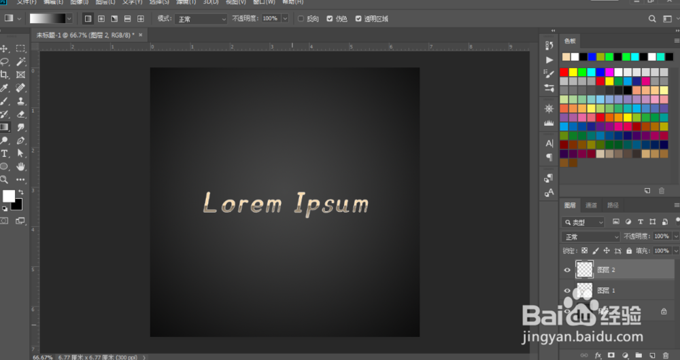This screenshot has height=360, width=680.
Task: Open the Actions panel play icon
Action: (x=549, y=60)
